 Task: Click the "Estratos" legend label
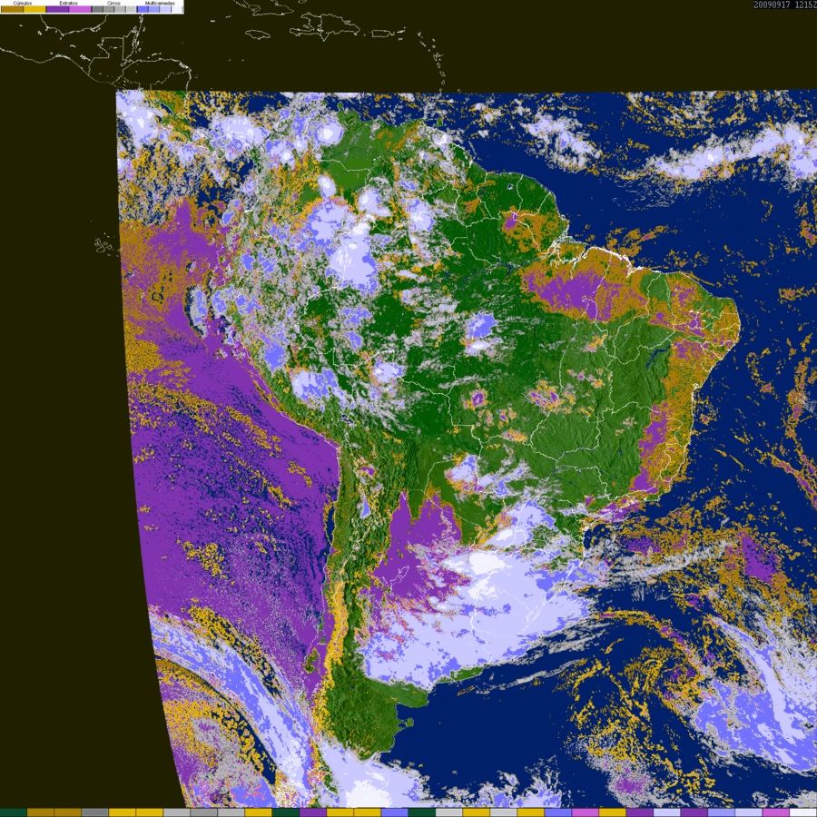pos(69,3)
